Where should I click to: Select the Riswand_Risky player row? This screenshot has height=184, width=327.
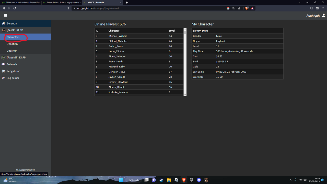pos(139,67)
